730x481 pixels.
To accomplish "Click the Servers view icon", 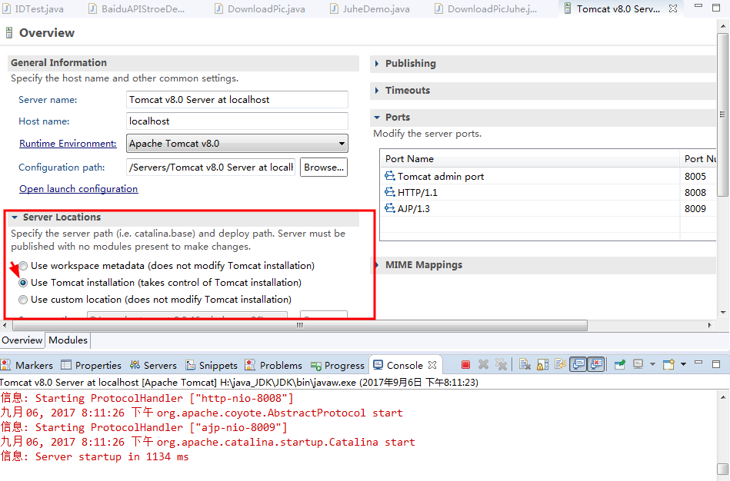I will click(135, 365).
